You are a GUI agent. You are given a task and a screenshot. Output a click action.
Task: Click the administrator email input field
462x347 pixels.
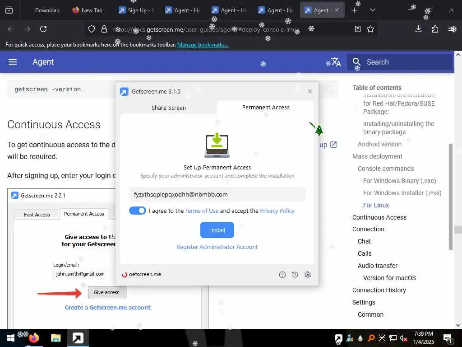coord(217,194)
